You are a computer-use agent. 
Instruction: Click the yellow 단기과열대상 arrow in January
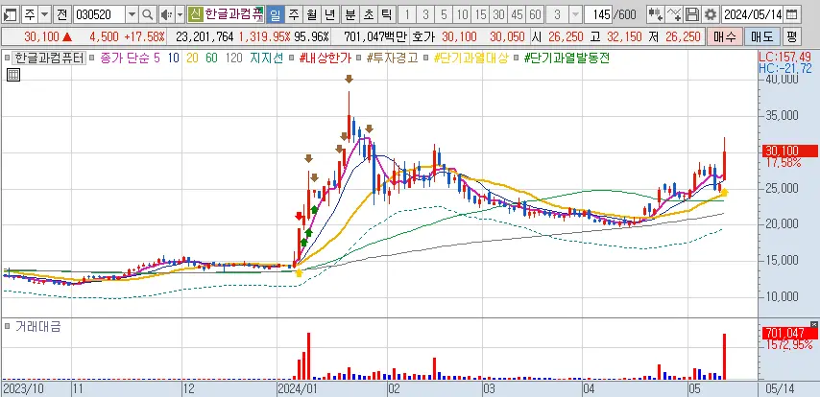pos(299,272)
